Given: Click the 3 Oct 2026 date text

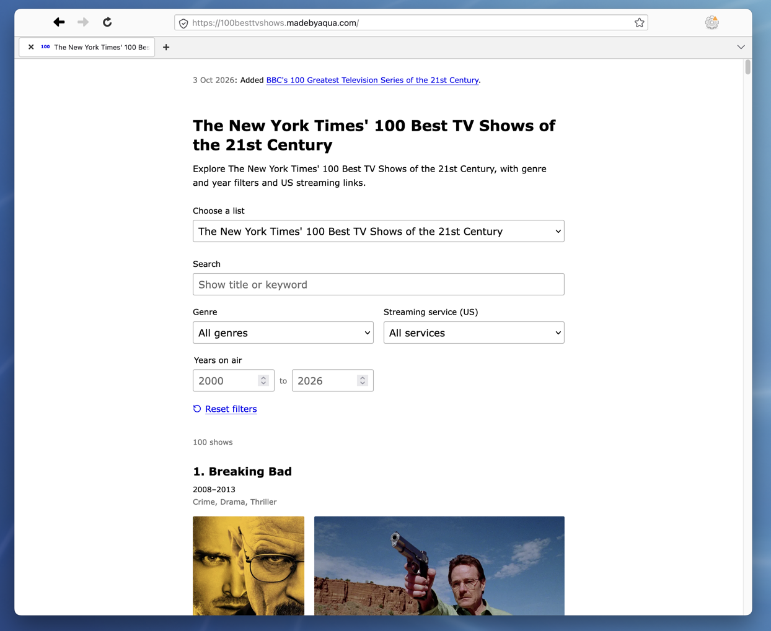Looking at the screenshot, I should 214,80.
